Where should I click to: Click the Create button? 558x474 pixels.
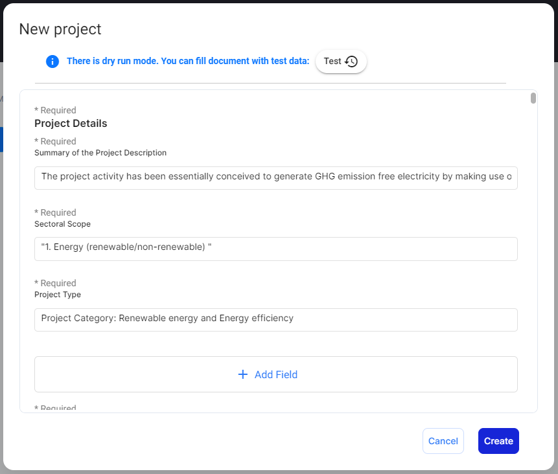tap(498, 441)
